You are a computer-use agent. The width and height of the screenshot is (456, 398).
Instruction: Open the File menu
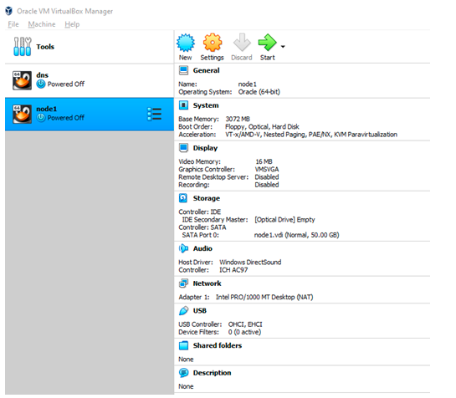(13, 24)
